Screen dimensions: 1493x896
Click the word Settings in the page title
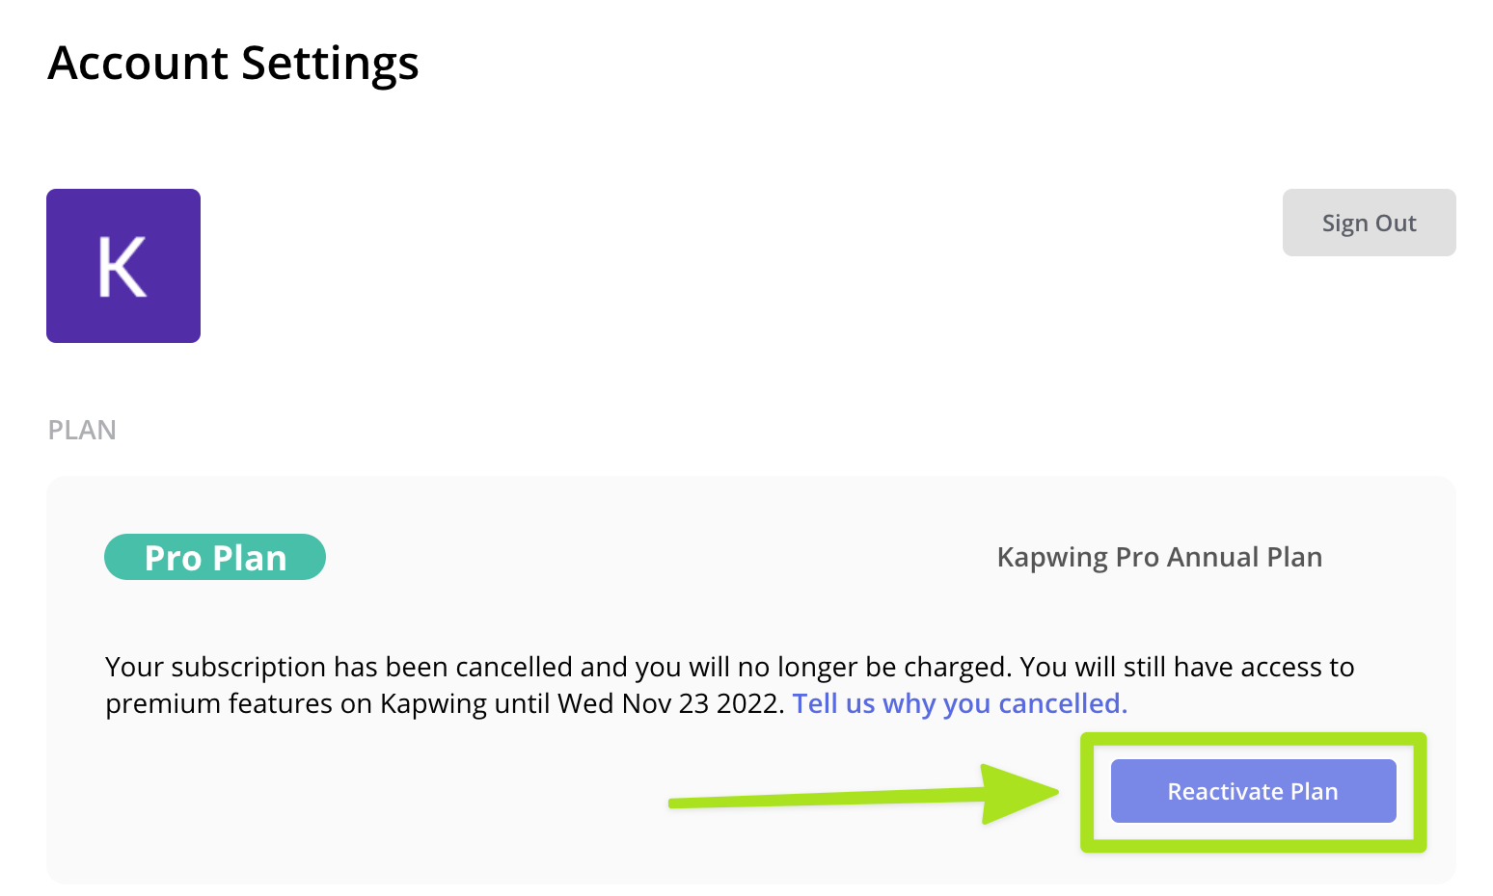329,64
